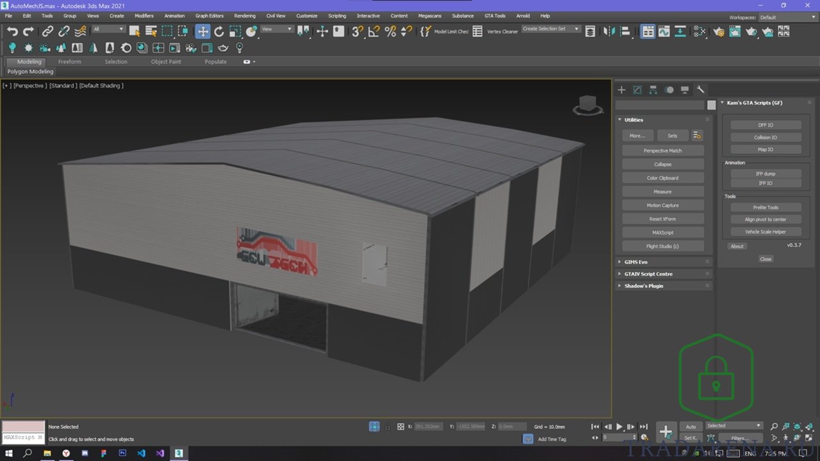The image size is (820, 461).
Task: Click the Redo arrow icon
Action: (28, 31)
